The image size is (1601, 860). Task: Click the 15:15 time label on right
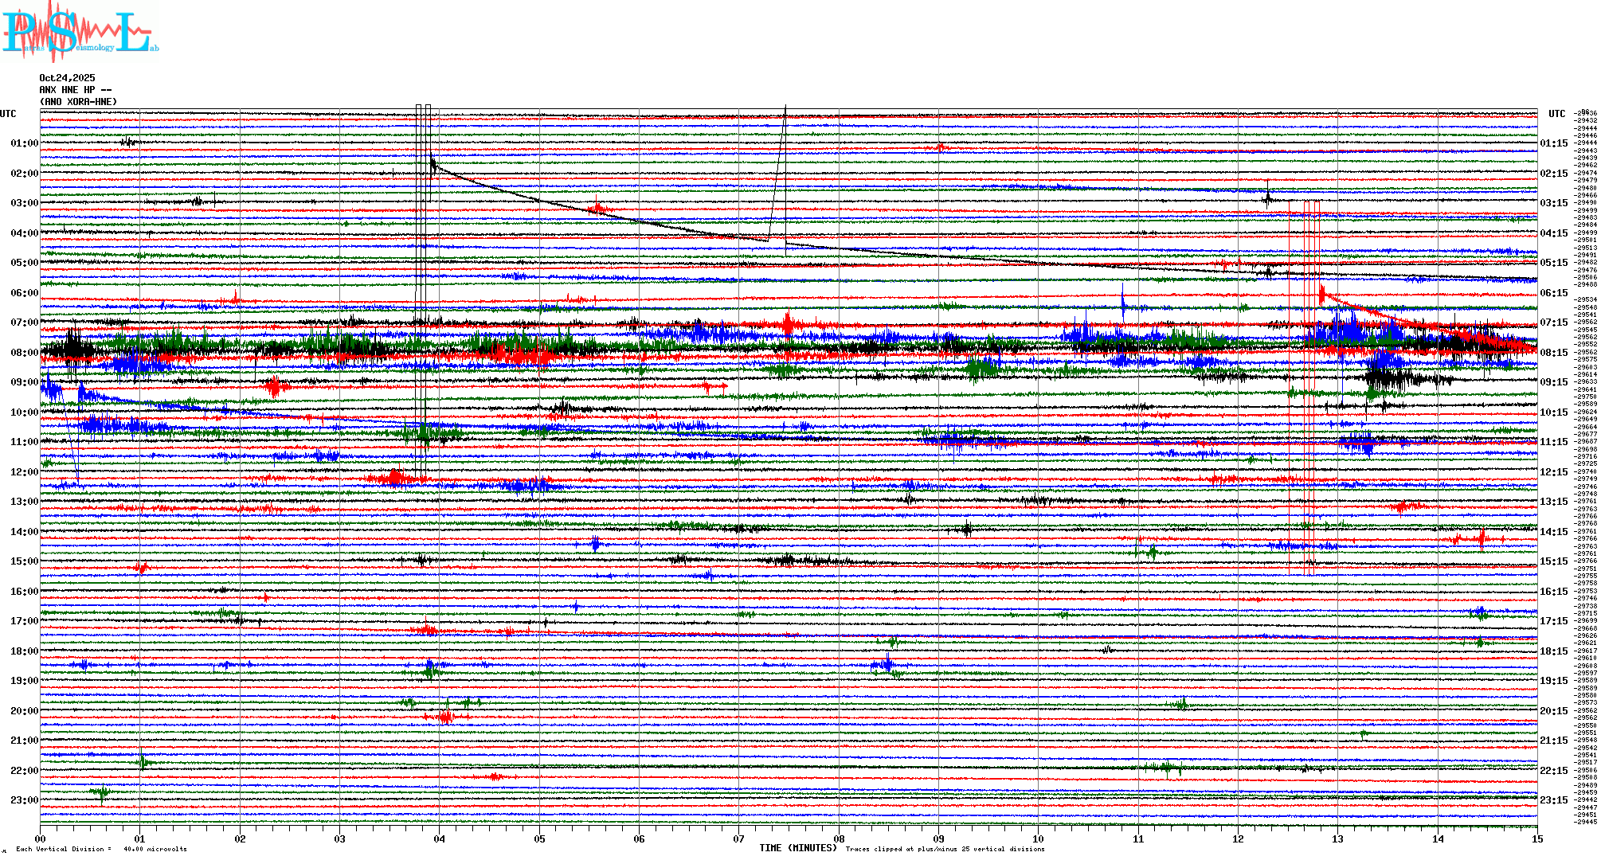click(x=1553, y=561)
